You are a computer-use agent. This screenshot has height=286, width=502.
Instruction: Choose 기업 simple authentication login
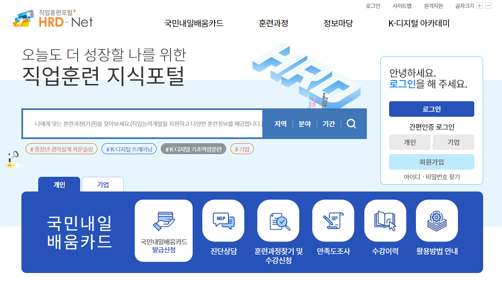(x=453, y=142)
